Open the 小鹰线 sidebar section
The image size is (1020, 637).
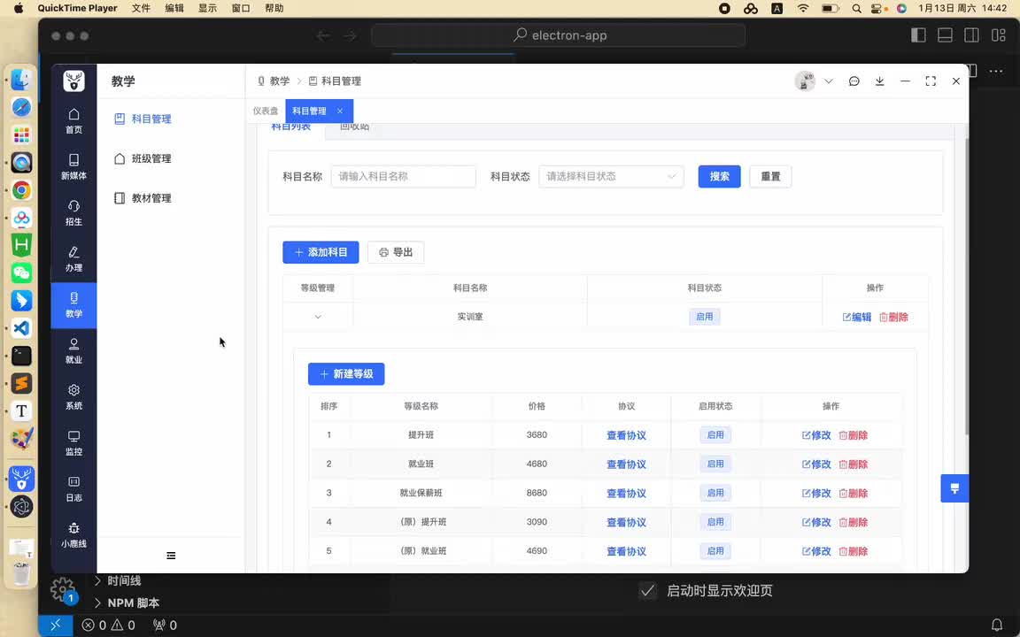(x=73, y=535)
